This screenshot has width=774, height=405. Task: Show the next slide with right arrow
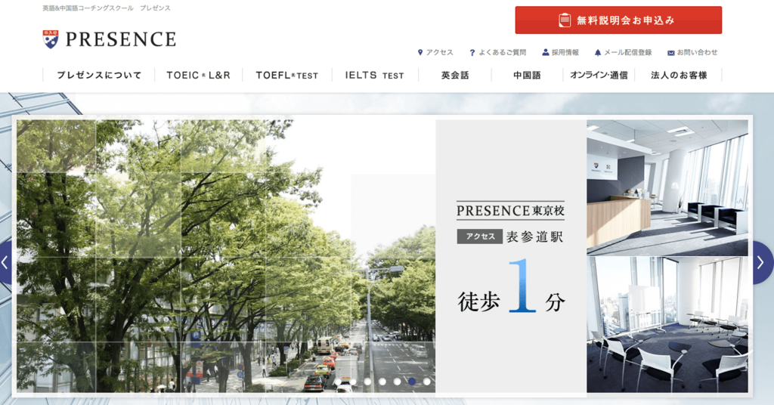[763, 262]
